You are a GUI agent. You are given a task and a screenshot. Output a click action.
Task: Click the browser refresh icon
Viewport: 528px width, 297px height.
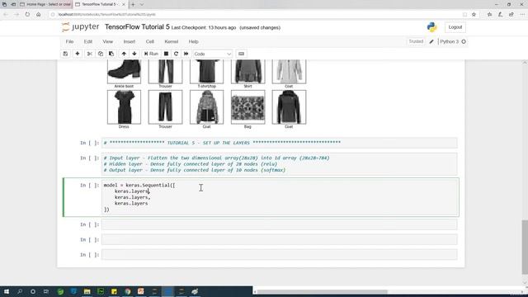point(27,15)
